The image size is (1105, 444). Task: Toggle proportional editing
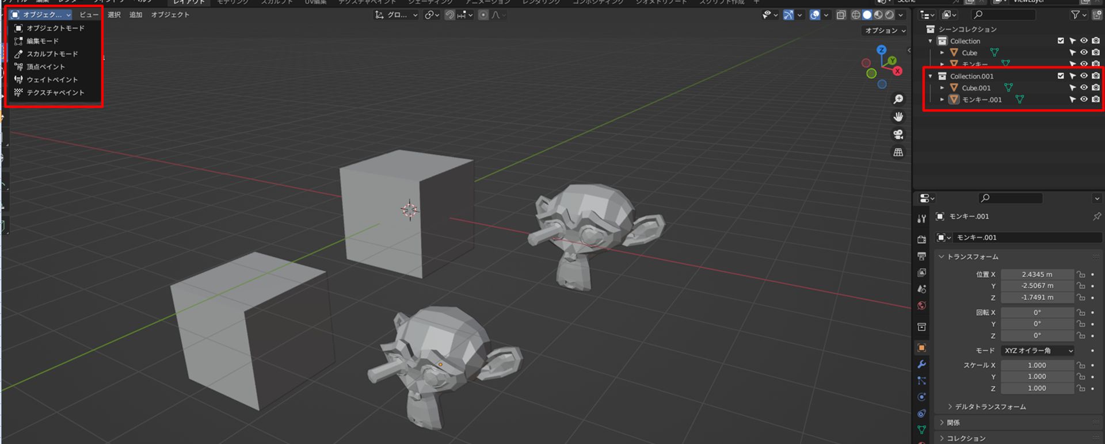[483, 15]
